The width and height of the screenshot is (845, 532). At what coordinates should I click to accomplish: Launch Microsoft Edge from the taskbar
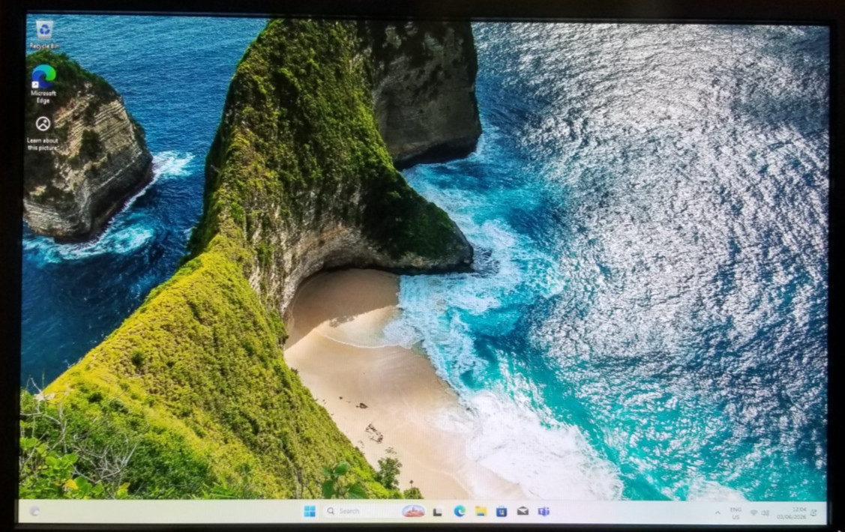(x=459, y=511)
